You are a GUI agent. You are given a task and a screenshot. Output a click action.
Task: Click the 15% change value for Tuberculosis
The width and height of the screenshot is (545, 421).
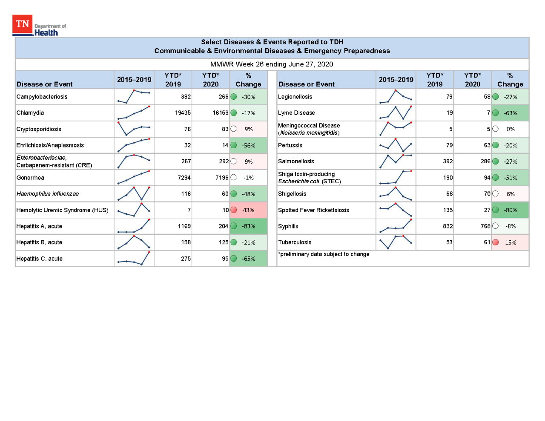click(511, 242)
